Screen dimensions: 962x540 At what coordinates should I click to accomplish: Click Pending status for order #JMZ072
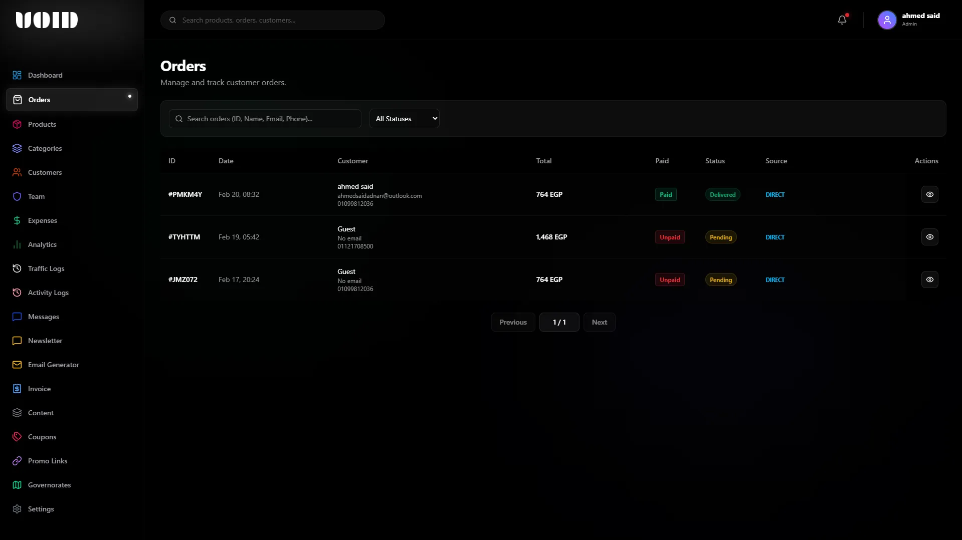tap(721, 280)
